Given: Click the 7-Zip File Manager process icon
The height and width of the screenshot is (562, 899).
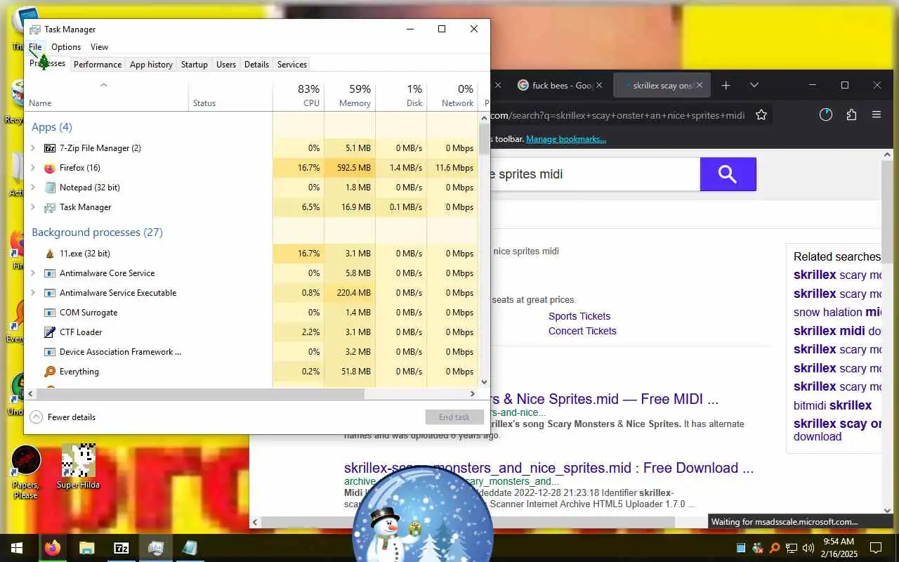Looking at the screenshot, I should click(x=50, y=148).
